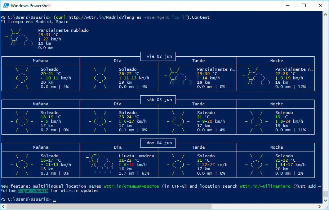Click sun icon for sáb 03 jun Noche
Screen dimensions: 329x210
coord(257,121)
